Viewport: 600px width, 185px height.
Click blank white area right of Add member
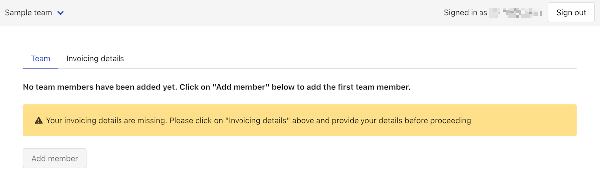pyautogui.click(x=329, y=158)
